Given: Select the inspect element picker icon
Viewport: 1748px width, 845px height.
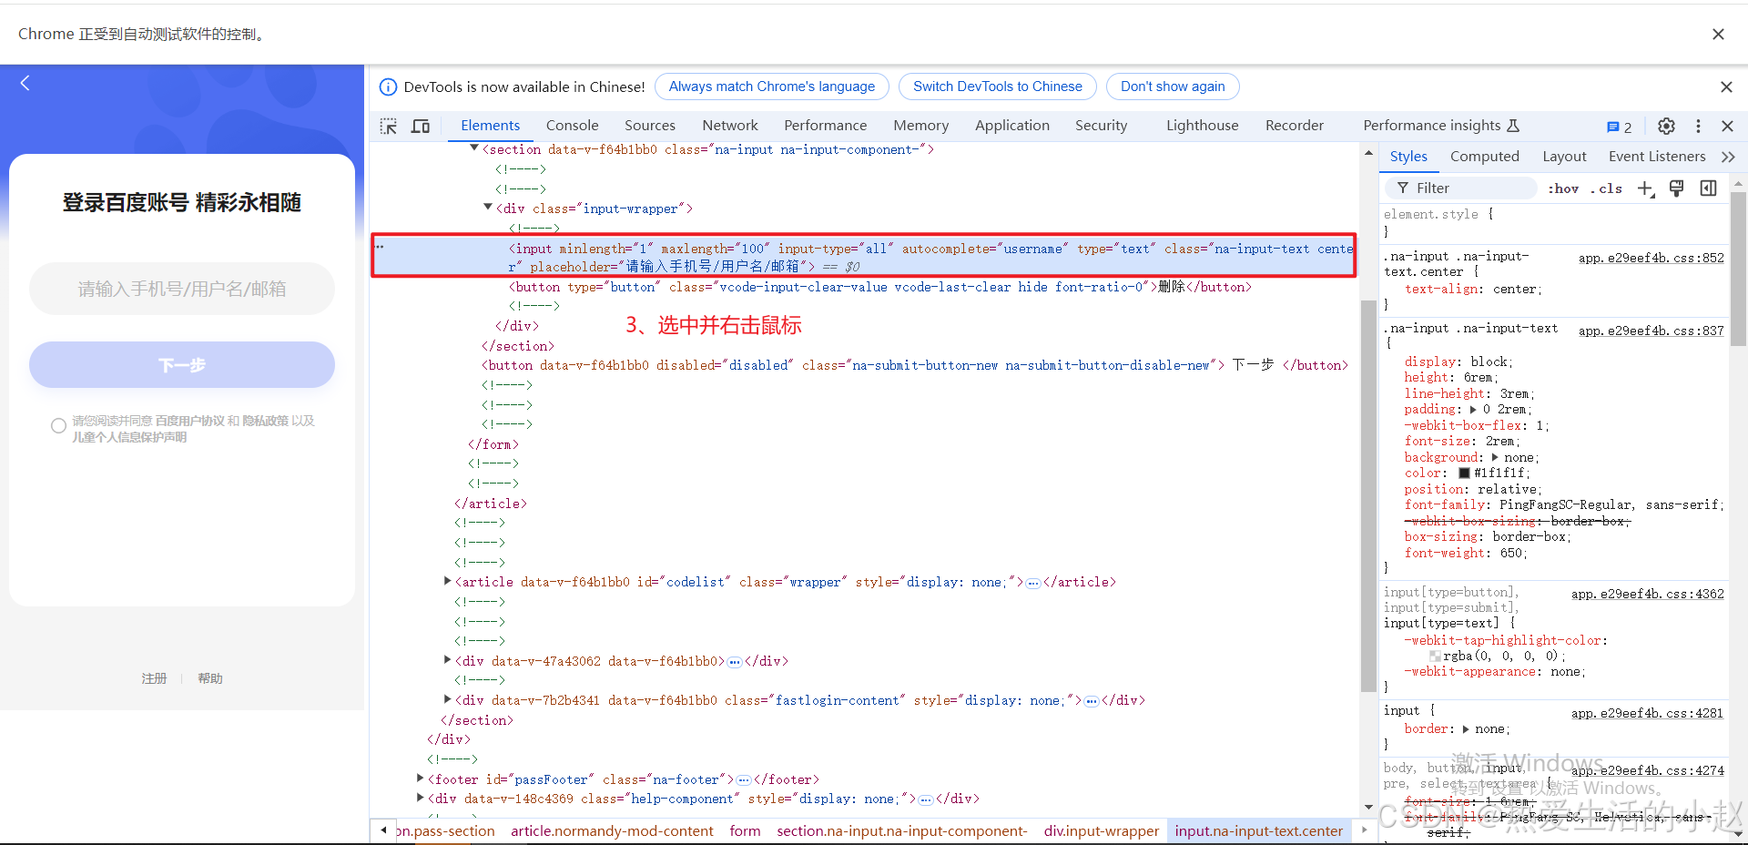Looking at the screenshot, I should click(x=389, y=126).
